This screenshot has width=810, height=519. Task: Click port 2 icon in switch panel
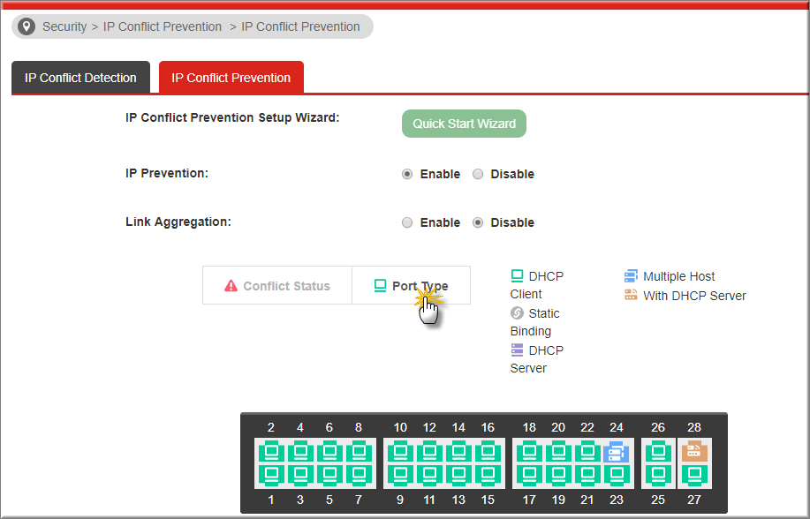pyautogui.click(x=271, y=453)
